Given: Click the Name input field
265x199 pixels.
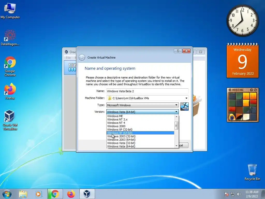Looking at the screenshot, I should 147,91.
